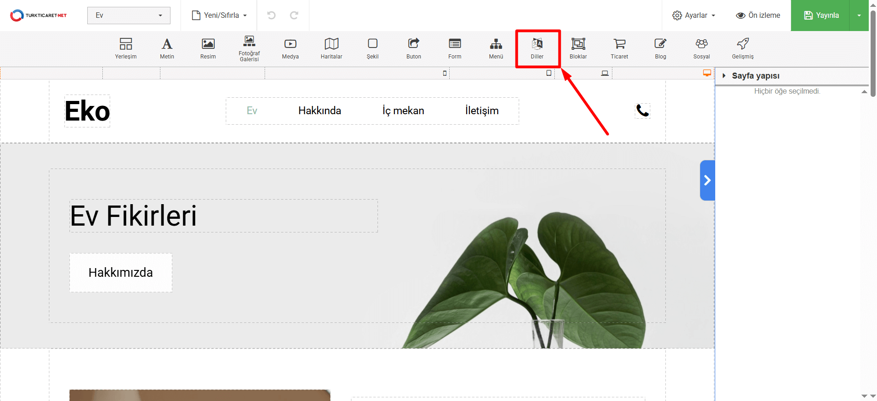Open the Blog tool

pos(660,48)
